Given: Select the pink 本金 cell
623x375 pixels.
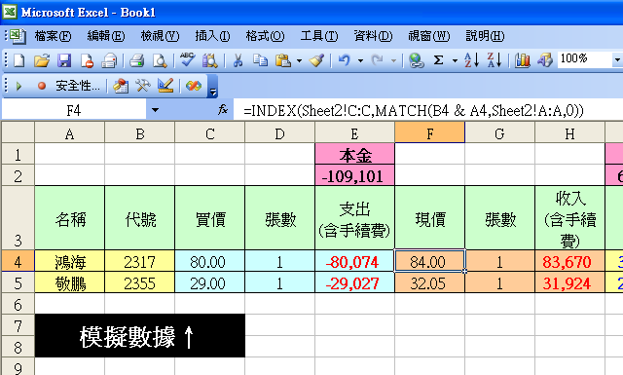Looking at the screenshot, I should (354, 154).
